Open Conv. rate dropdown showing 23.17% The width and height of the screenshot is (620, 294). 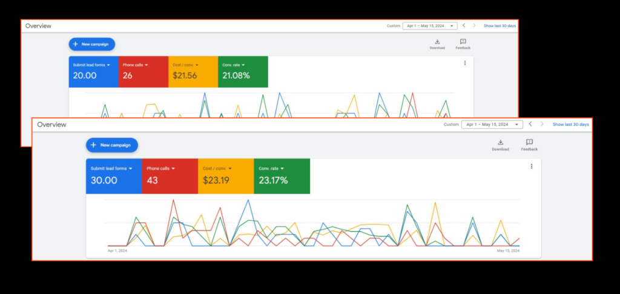283,169
